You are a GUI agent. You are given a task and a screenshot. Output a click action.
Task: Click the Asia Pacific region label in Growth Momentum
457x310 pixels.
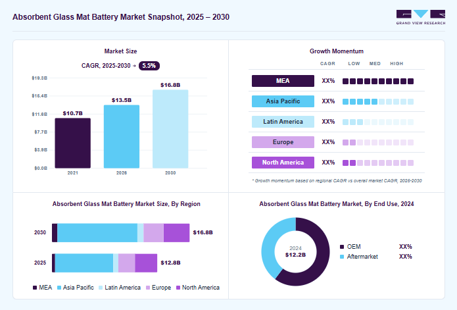coord(283,101)
